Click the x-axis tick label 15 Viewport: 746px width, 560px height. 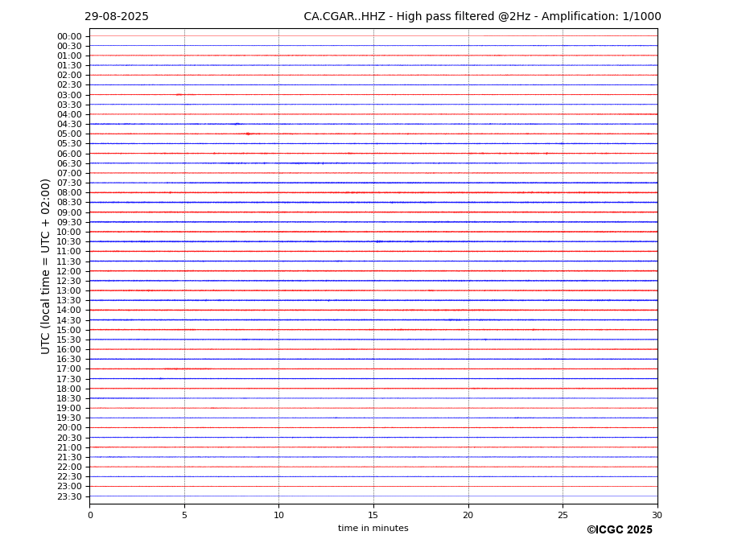pos(373,515)
